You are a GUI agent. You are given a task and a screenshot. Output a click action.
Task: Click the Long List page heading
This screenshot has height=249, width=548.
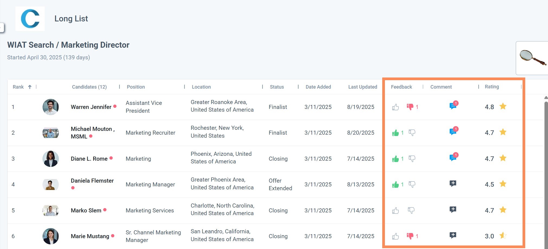click(71, 19)
